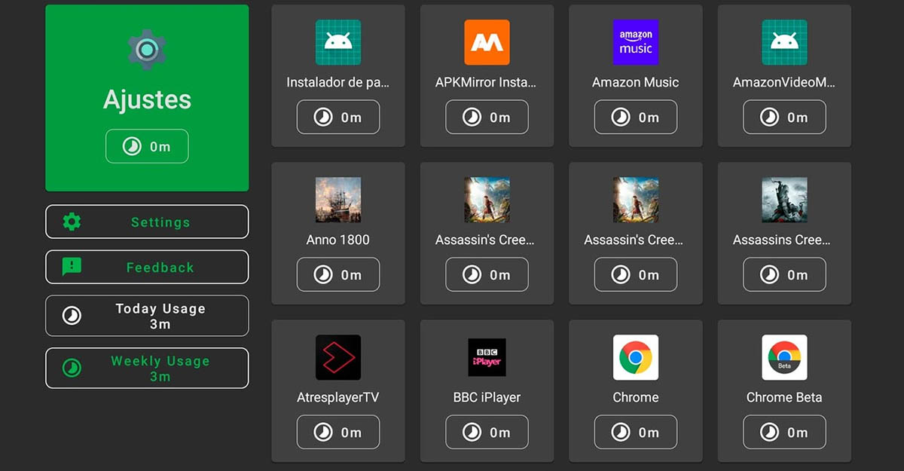Select the Anno 1800 label
904x471 pixels.
click(337, 240)
